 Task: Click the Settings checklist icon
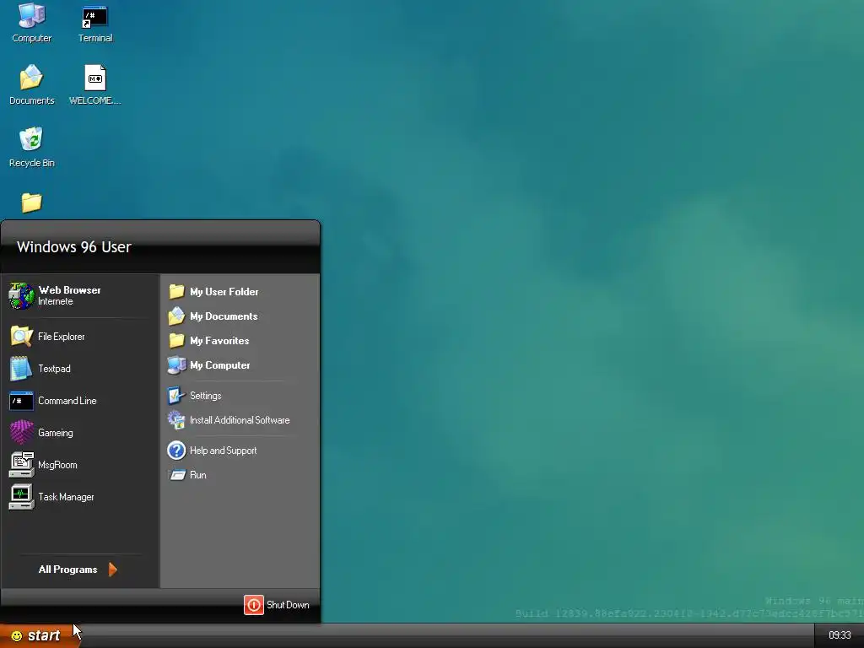point(176,395)
